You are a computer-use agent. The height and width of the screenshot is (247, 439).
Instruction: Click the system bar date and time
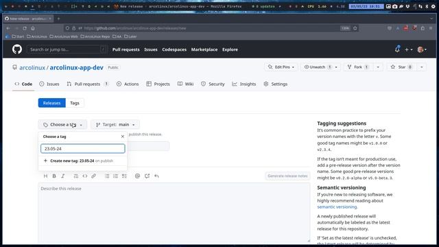click(366, 6)
